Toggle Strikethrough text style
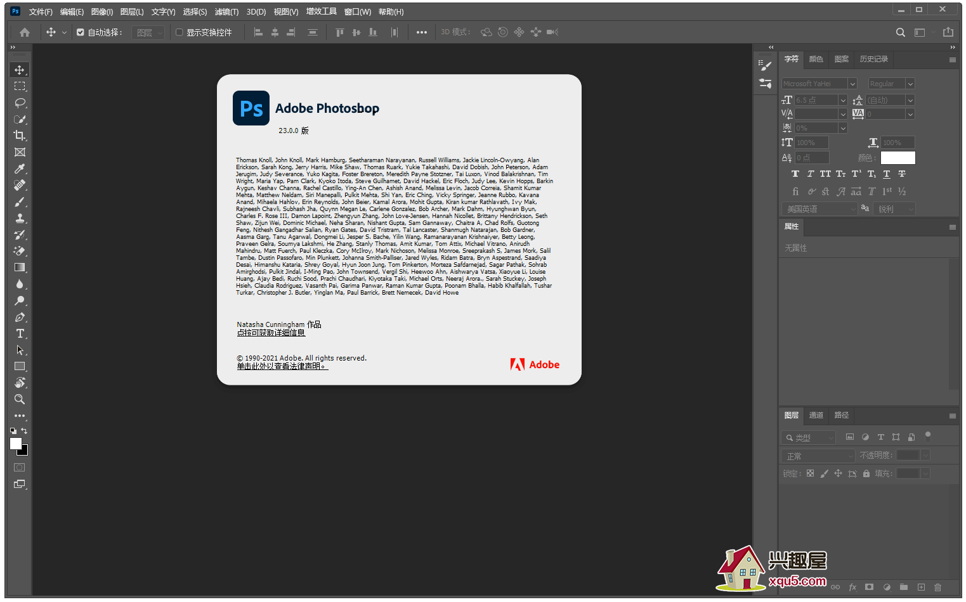Viewport: 966px width, 602px height. (902, 174)
